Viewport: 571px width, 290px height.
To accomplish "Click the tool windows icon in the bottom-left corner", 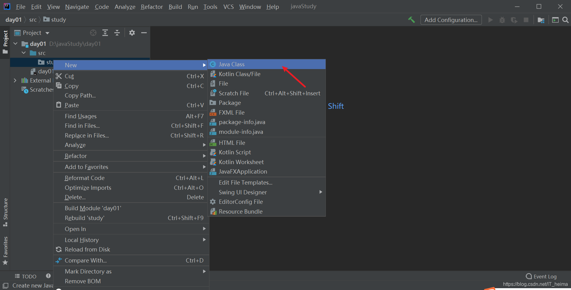I will (5, 285).
